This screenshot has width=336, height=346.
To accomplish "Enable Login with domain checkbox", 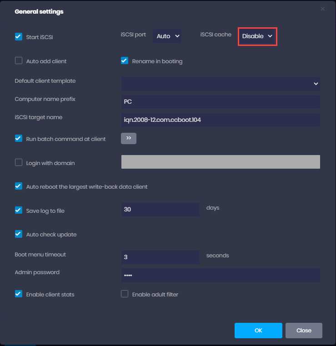I will point(19,162).
